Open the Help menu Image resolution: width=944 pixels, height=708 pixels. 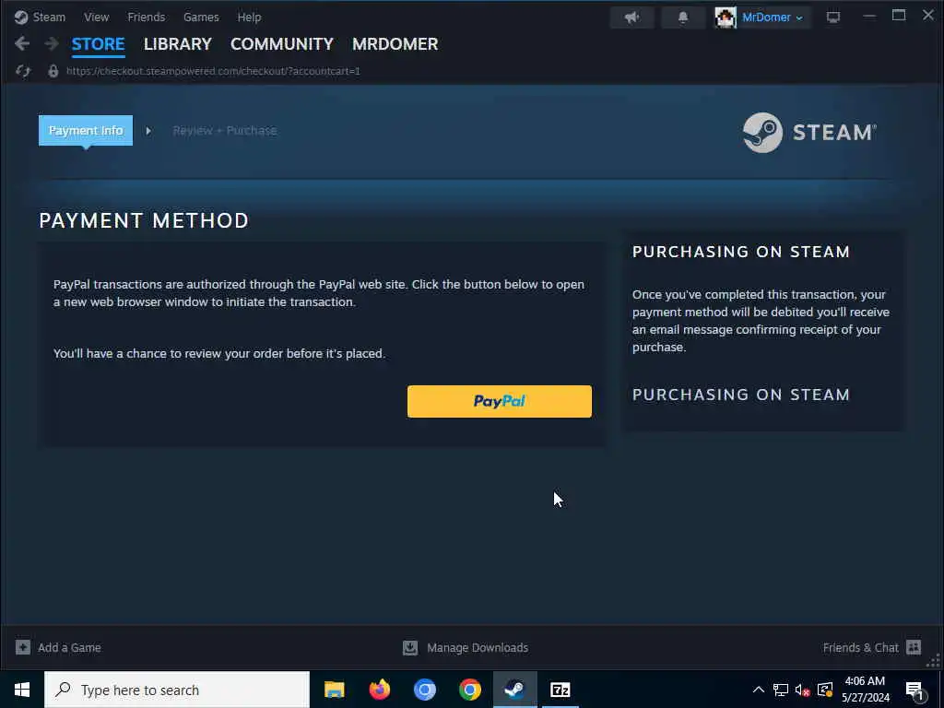pyautogui.click(x=249, y=17)
